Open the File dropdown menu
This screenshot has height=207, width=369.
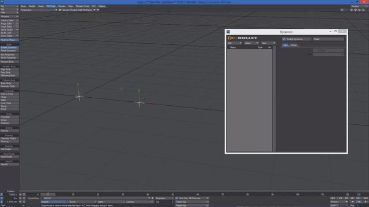click(9, 6)
